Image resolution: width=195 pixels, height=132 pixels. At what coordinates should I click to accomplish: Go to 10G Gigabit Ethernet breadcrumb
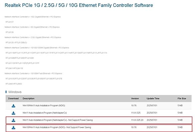pos(40,17)
